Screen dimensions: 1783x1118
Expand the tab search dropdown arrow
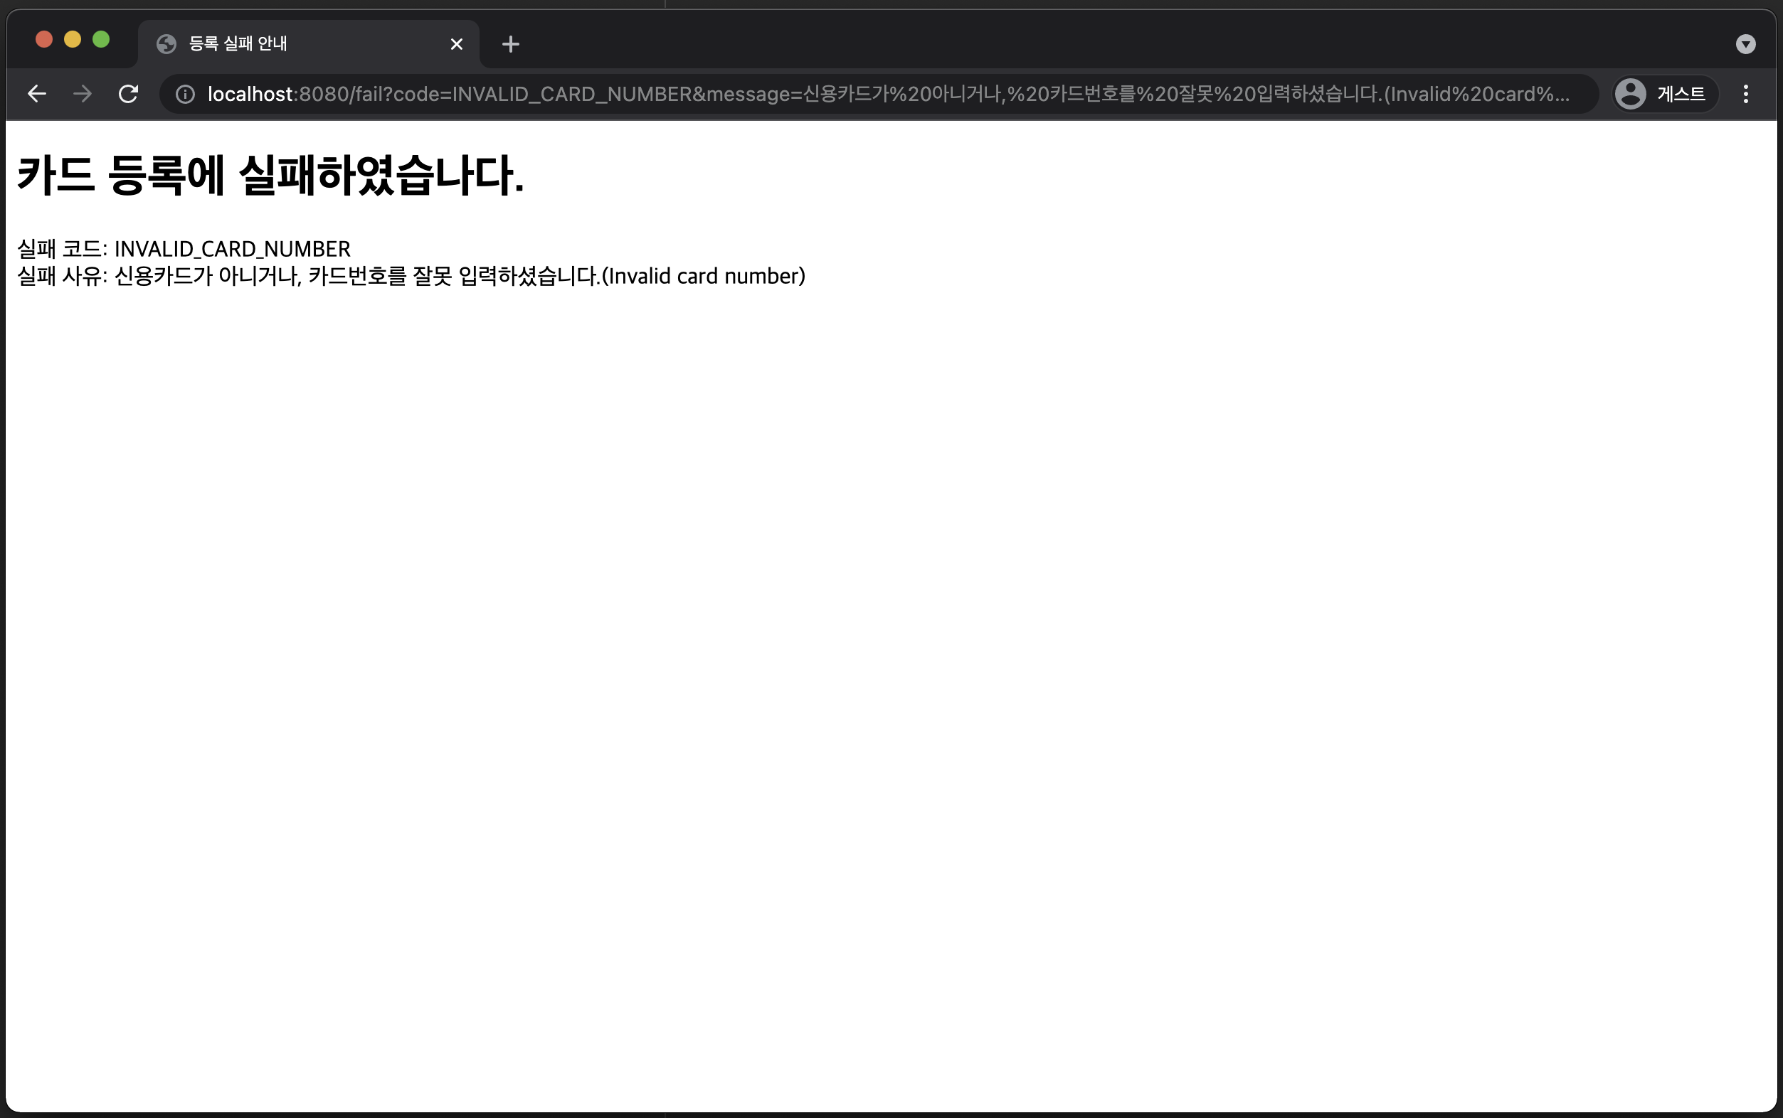point(1745,44)
